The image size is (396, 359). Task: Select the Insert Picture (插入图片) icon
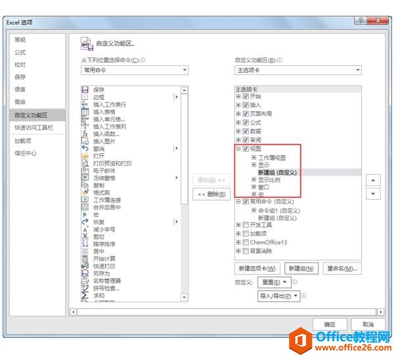(x=85, y=141)
